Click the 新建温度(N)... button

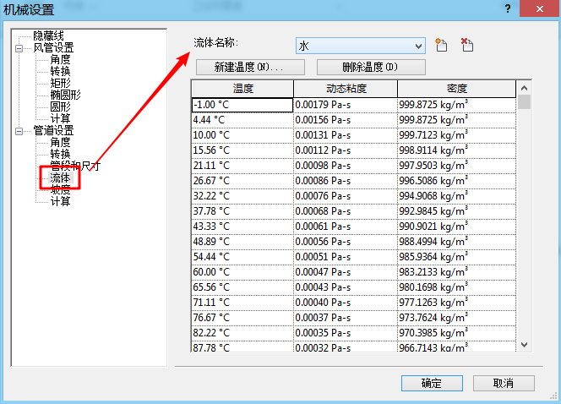coord(250,68)
